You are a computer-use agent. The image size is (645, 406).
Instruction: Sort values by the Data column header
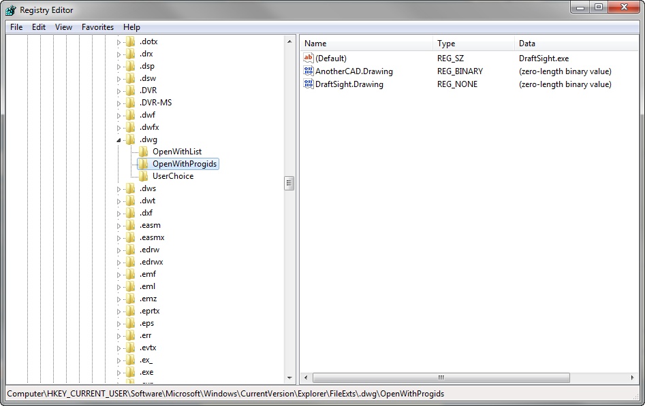[x=577, y=44]
